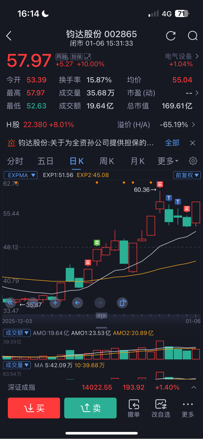
Task: Open the 成交量 sub-indicator dropdown
Action: [x=17, y=365]
